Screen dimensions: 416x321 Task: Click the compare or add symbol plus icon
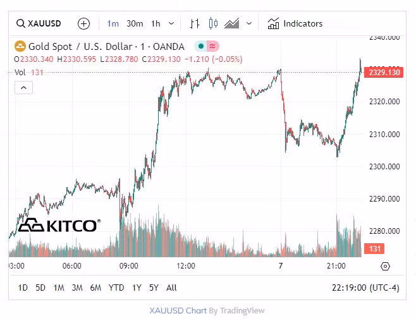[83, 24]
